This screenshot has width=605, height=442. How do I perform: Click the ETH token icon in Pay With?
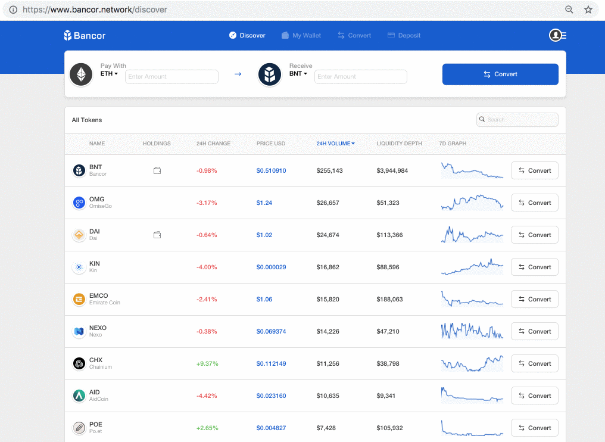[x=81, y=74]
